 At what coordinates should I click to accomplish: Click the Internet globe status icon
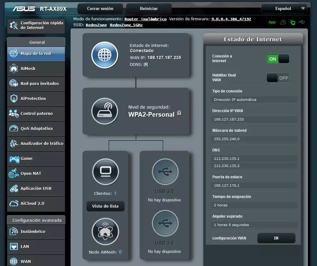[105, 55]
